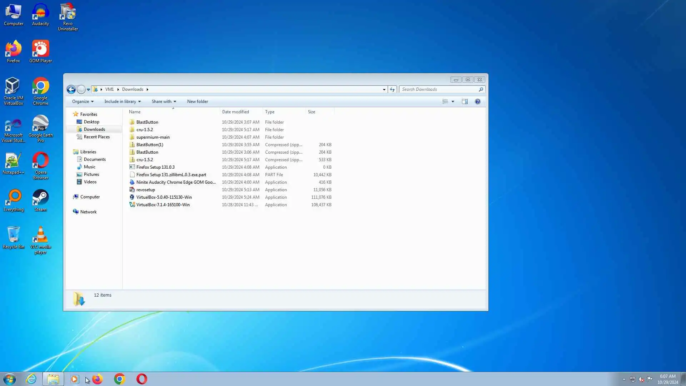Click the Help question mark icon
Screen dimensions: 686x386
point(477,102)
